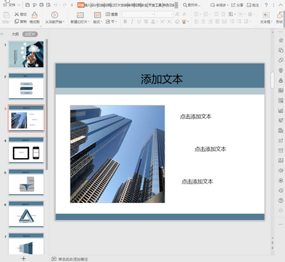Select the 格式刷 format painter

[34, 18]
